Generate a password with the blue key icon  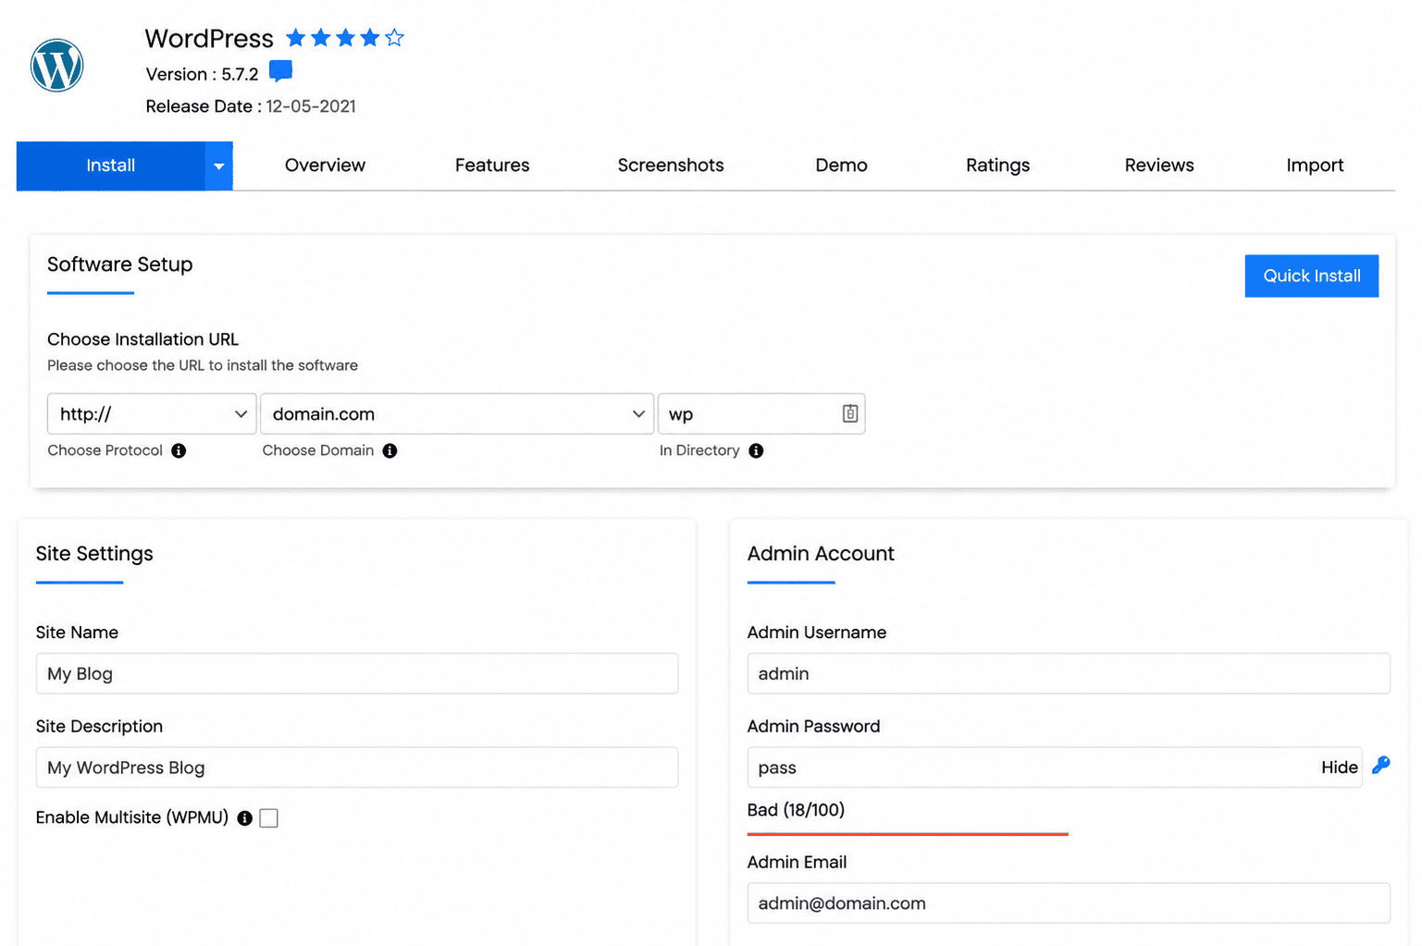click(x=1380, y=766)
